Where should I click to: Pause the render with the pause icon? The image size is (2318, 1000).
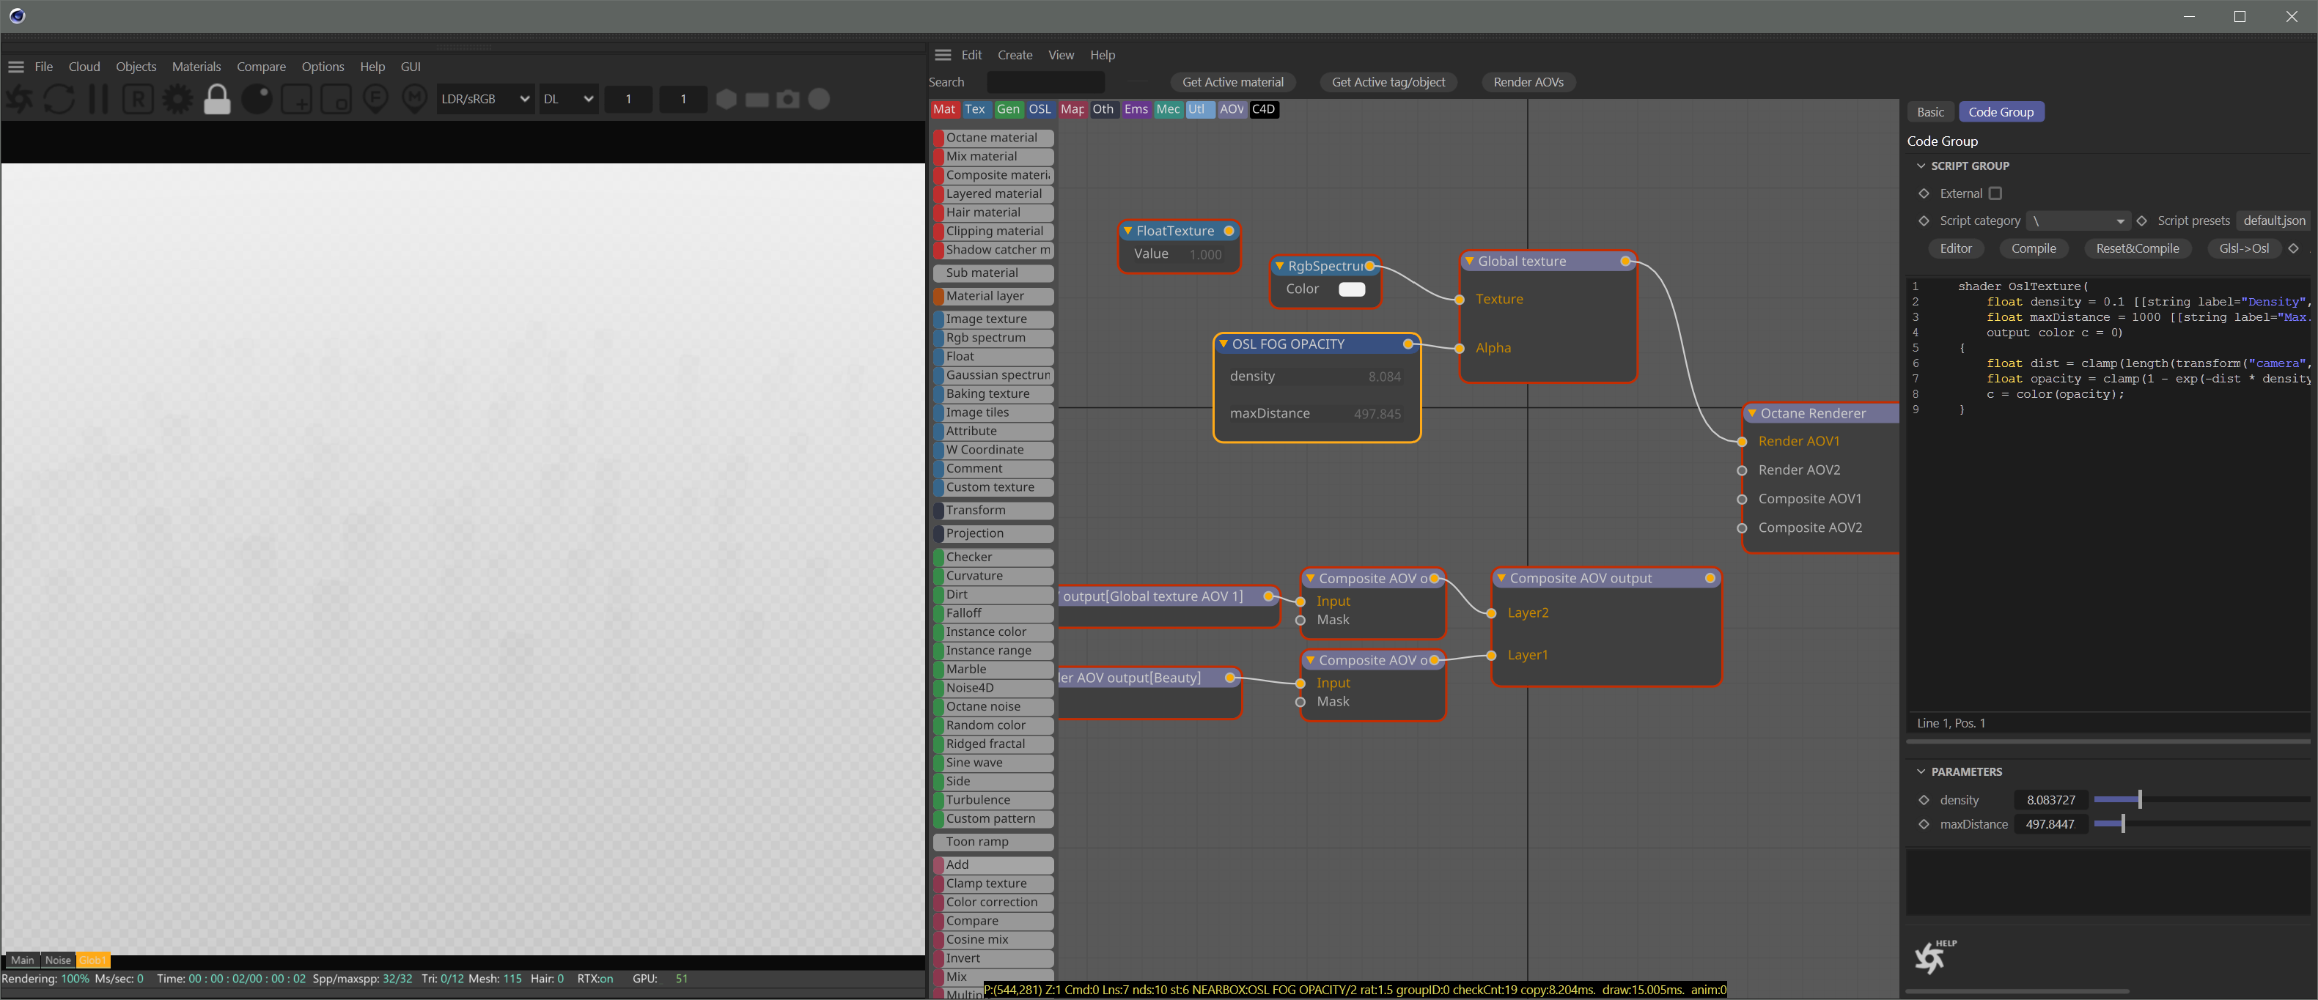(x=98, y=99)
